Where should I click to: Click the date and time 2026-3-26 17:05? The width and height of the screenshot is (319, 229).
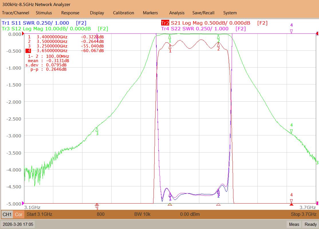click(18, 224)
